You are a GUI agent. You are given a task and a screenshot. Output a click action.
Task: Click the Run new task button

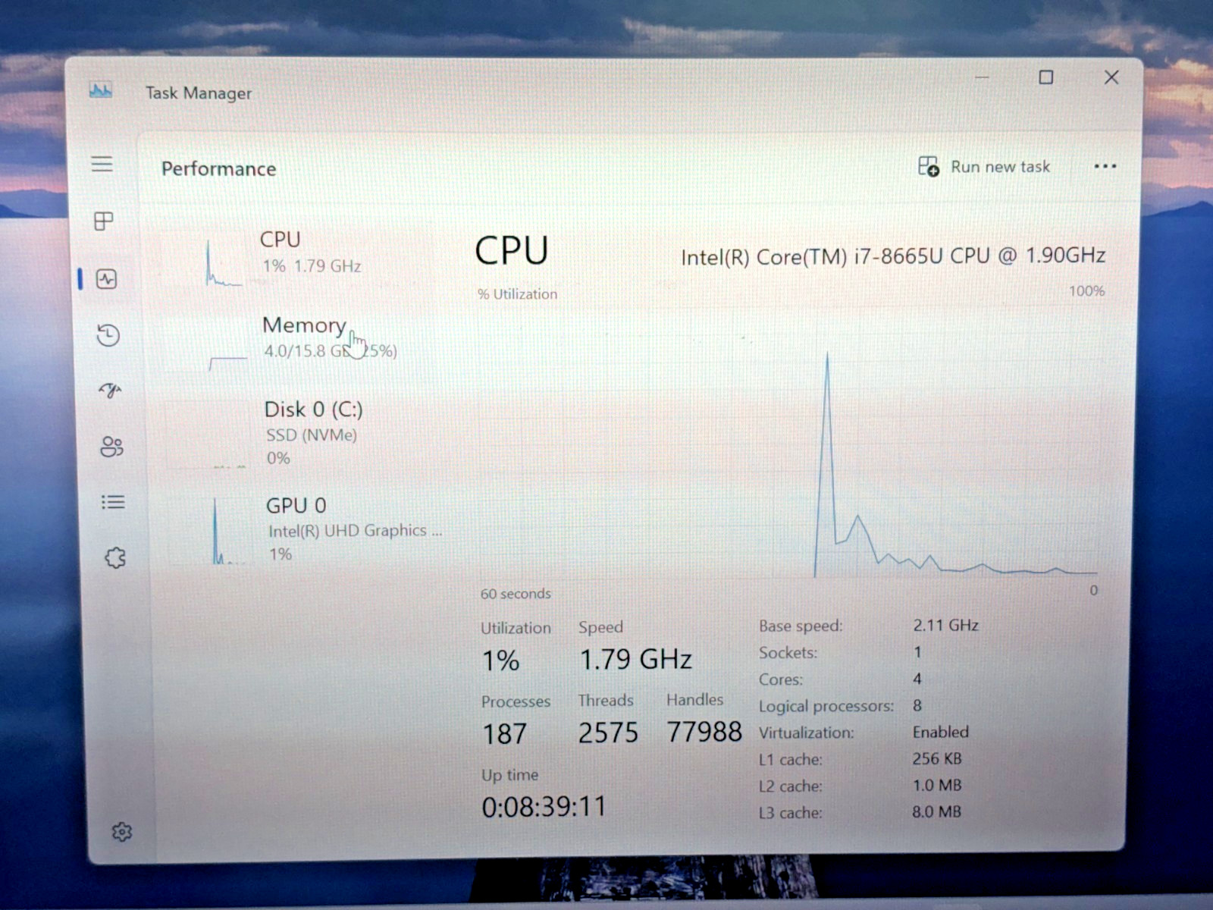(x=984, y=166)
